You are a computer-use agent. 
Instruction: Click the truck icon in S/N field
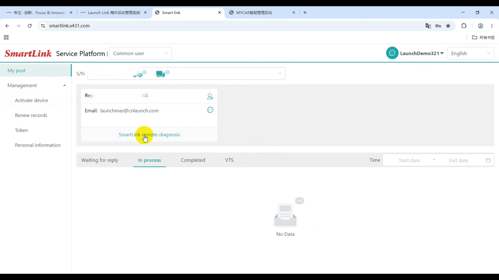(162, 74)
